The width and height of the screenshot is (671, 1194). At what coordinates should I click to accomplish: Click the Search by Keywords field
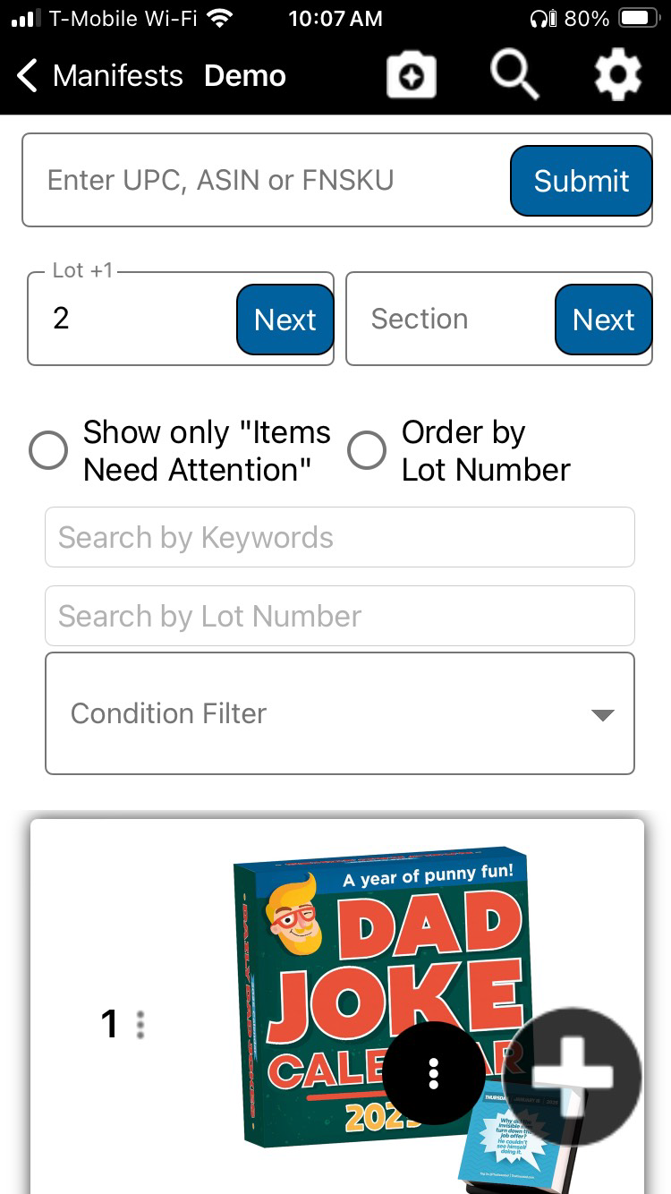(x=340, y=537)
